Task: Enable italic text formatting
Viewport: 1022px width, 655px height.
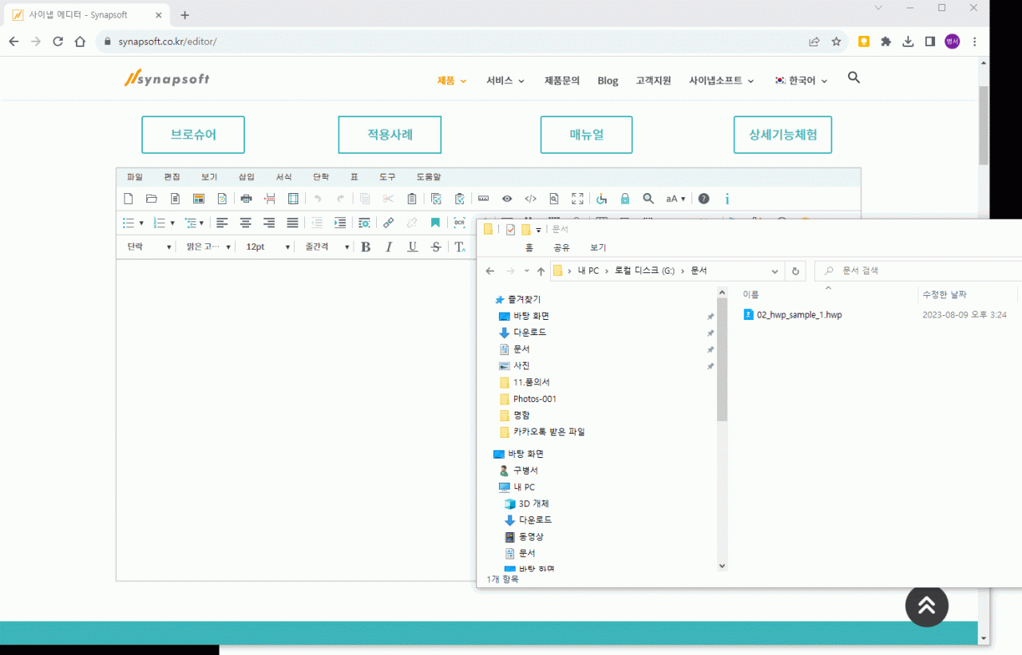Action: pyautogui.click(x=388, y=247)
